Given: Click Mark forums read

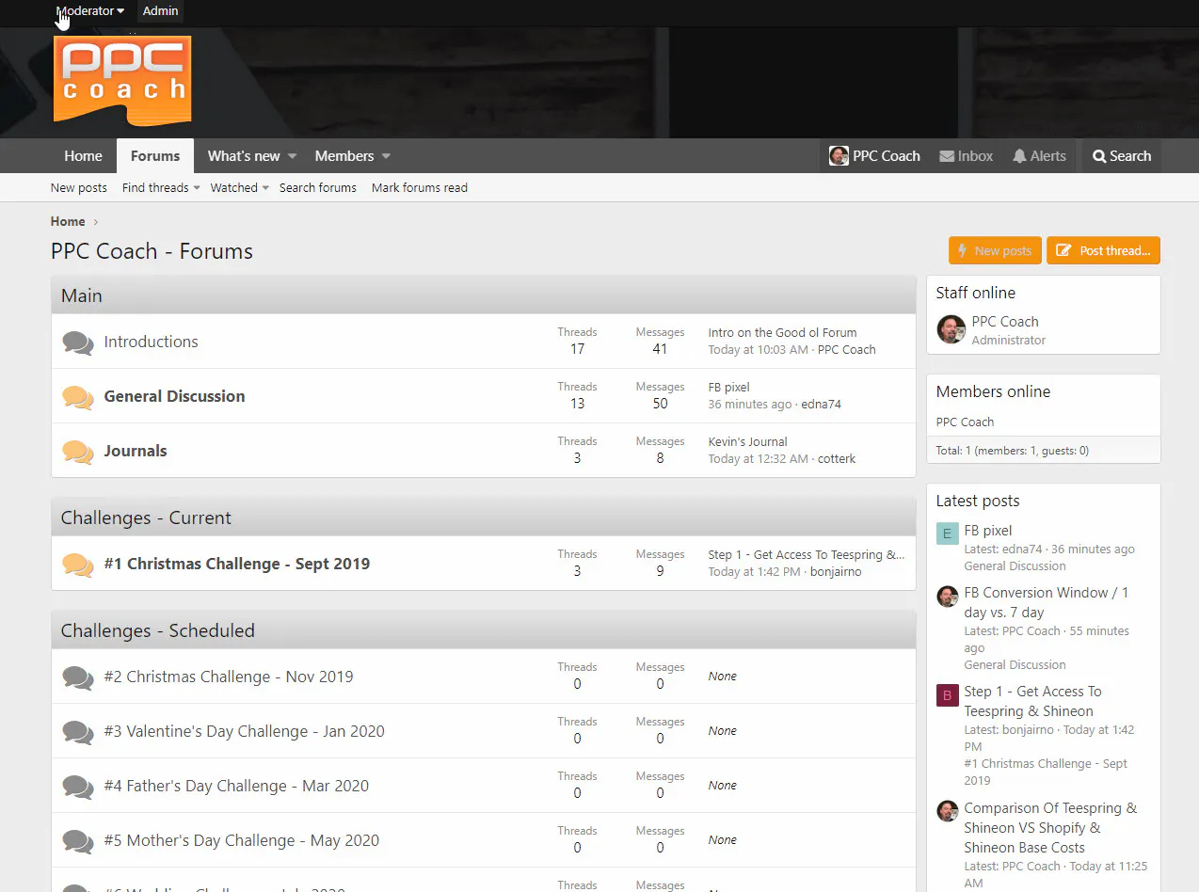Looking at the screenshot, I should (x=420, y=187).
